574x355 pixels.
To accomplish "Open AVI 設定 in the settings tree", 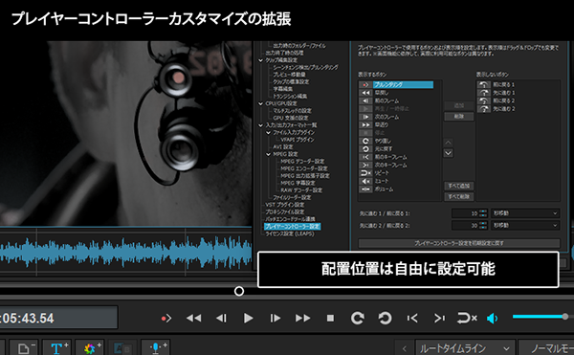I will [283, 146].
